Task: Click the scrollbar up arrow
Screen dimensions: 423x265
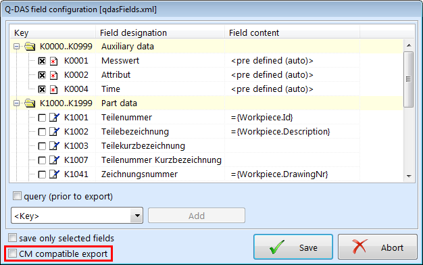Action: [x=409, y=45]
